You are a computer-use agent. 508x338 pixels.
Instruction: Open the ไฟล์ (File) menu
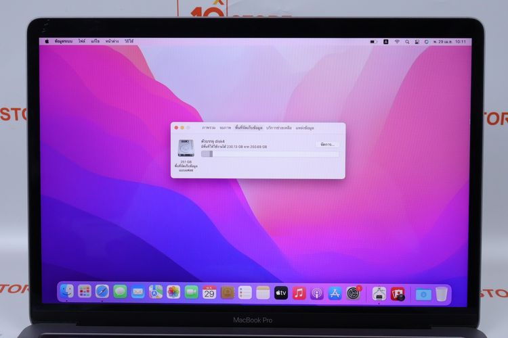click(82, 41)
